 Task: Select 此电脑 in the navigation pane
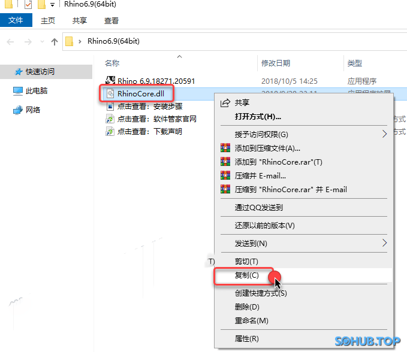tap(37, 91)
